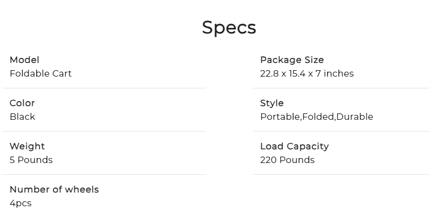The width and height of the screenshot is (429, 217).
Task: Click the divider line below 220 Pounds
Action: coord(341,175)
